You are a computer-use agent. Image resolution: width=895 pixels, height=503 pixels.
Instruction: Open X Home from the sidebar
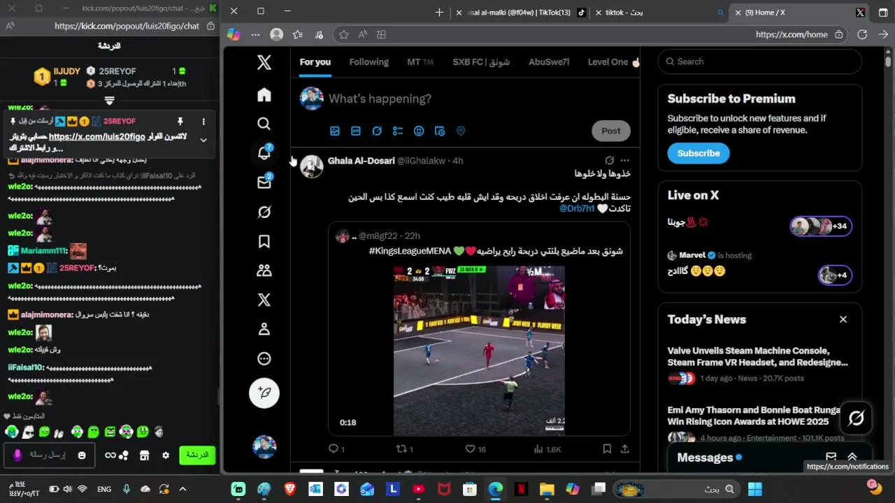click(x=264, y=95)
